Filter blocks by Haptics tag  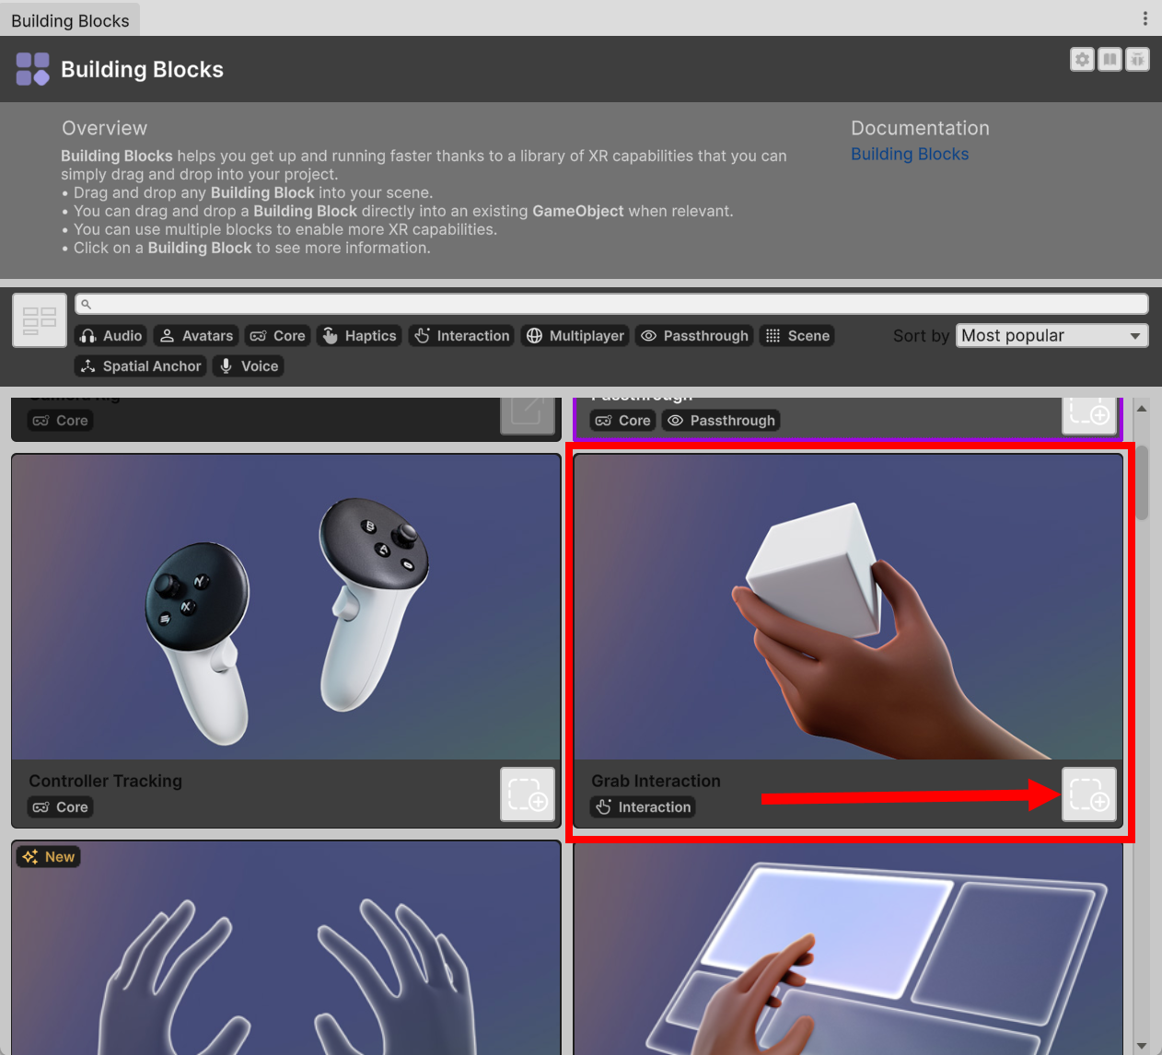click(359, 336)
